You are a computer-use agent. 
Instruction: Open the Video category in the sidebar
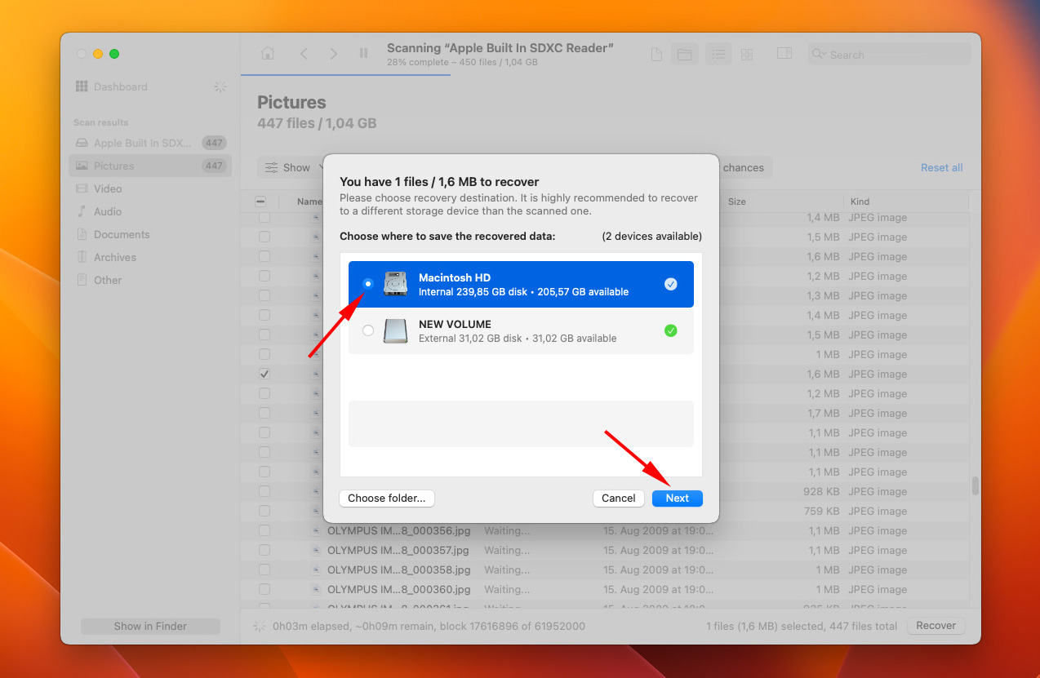108,188
